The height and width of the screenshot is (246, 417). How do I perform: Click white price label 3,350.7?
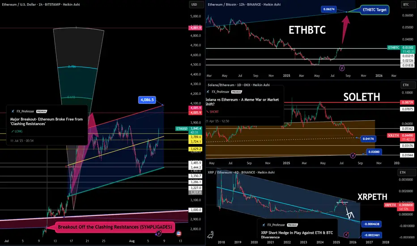[196, 176]
